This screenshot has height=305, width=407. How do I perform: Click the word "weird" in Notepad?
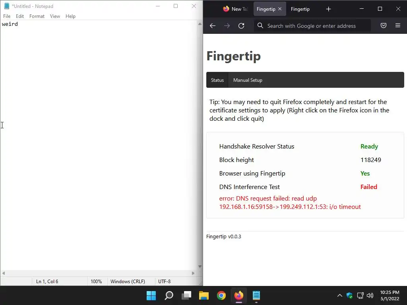(10, 24)
